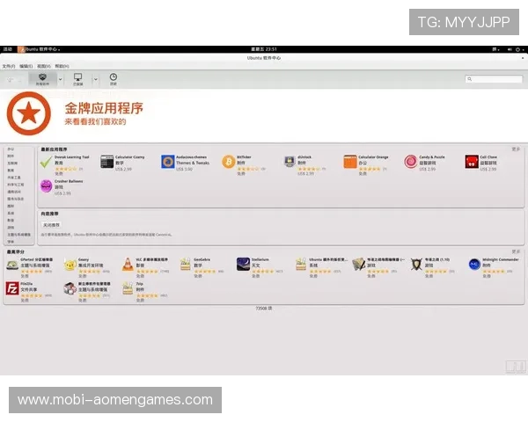Click the Candy & Puzzle swirl icon
Viewport: 528px width, 422px height.
click(x=411, y=162)
